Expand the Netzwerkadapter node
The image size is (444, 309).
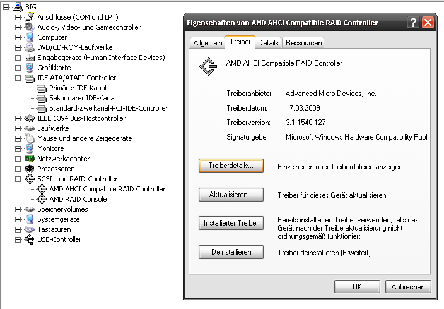pyautogui.click(x=18, y=159)
